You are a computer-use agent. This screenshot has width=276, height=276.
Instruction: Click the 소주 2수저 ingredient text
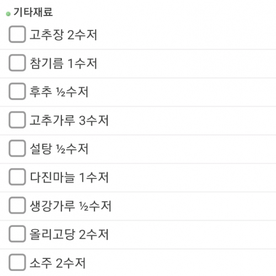coord(57,263)
